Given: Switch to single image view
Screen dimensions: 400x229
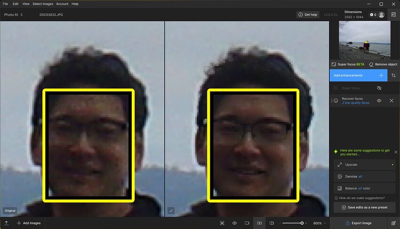Looking at the screenshot, I should click(x=247, y=223).
